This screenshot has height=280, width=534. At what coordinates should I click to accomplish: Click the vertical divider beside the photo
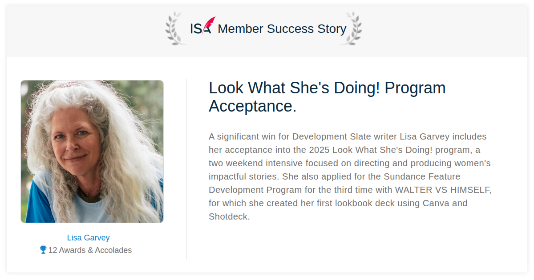pyautogui.click(x=186, y=169)
